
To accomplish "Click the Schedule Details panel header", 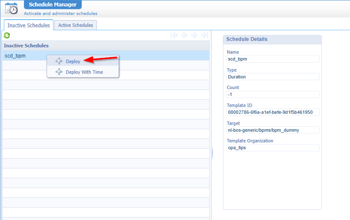I will [272, 39].
